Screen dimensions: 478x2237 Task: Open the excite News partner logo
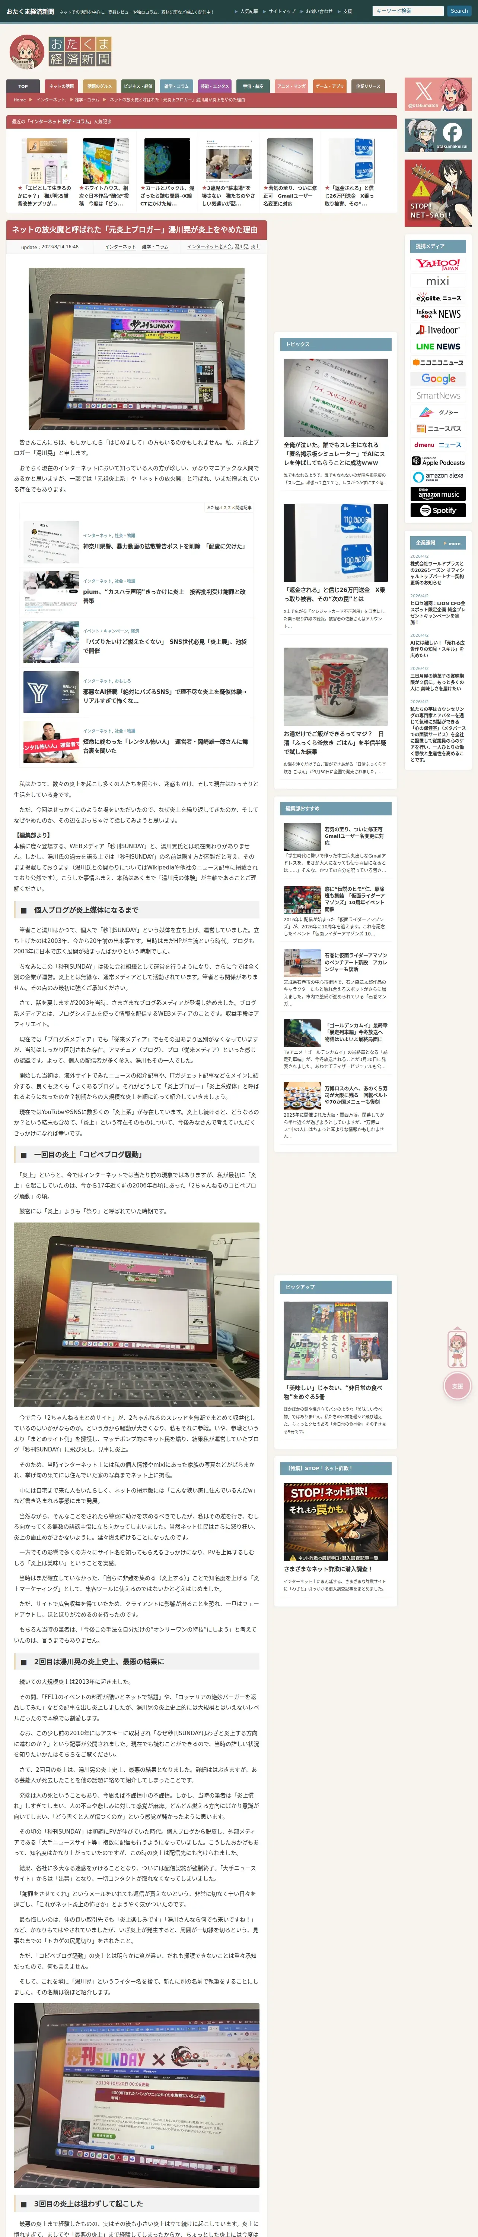click(x=438, y=298)
